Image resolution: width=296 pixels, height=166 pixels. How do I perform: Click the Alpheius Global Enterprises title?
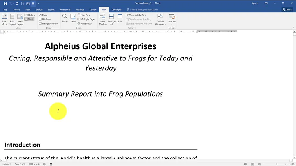pos(100,46)
